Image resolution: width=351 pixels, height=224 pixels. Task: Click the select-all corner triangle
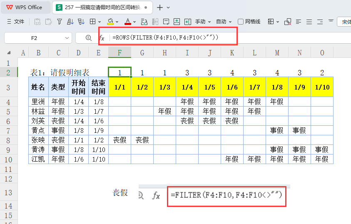coord(9,53)
